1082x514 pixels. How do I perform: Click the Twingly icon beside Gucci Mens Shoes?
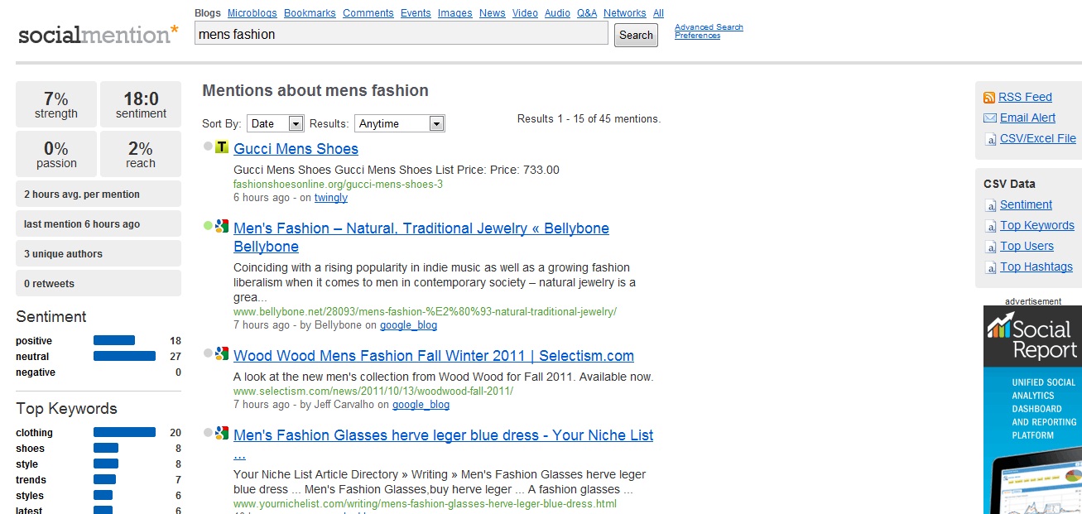point(222,148)
